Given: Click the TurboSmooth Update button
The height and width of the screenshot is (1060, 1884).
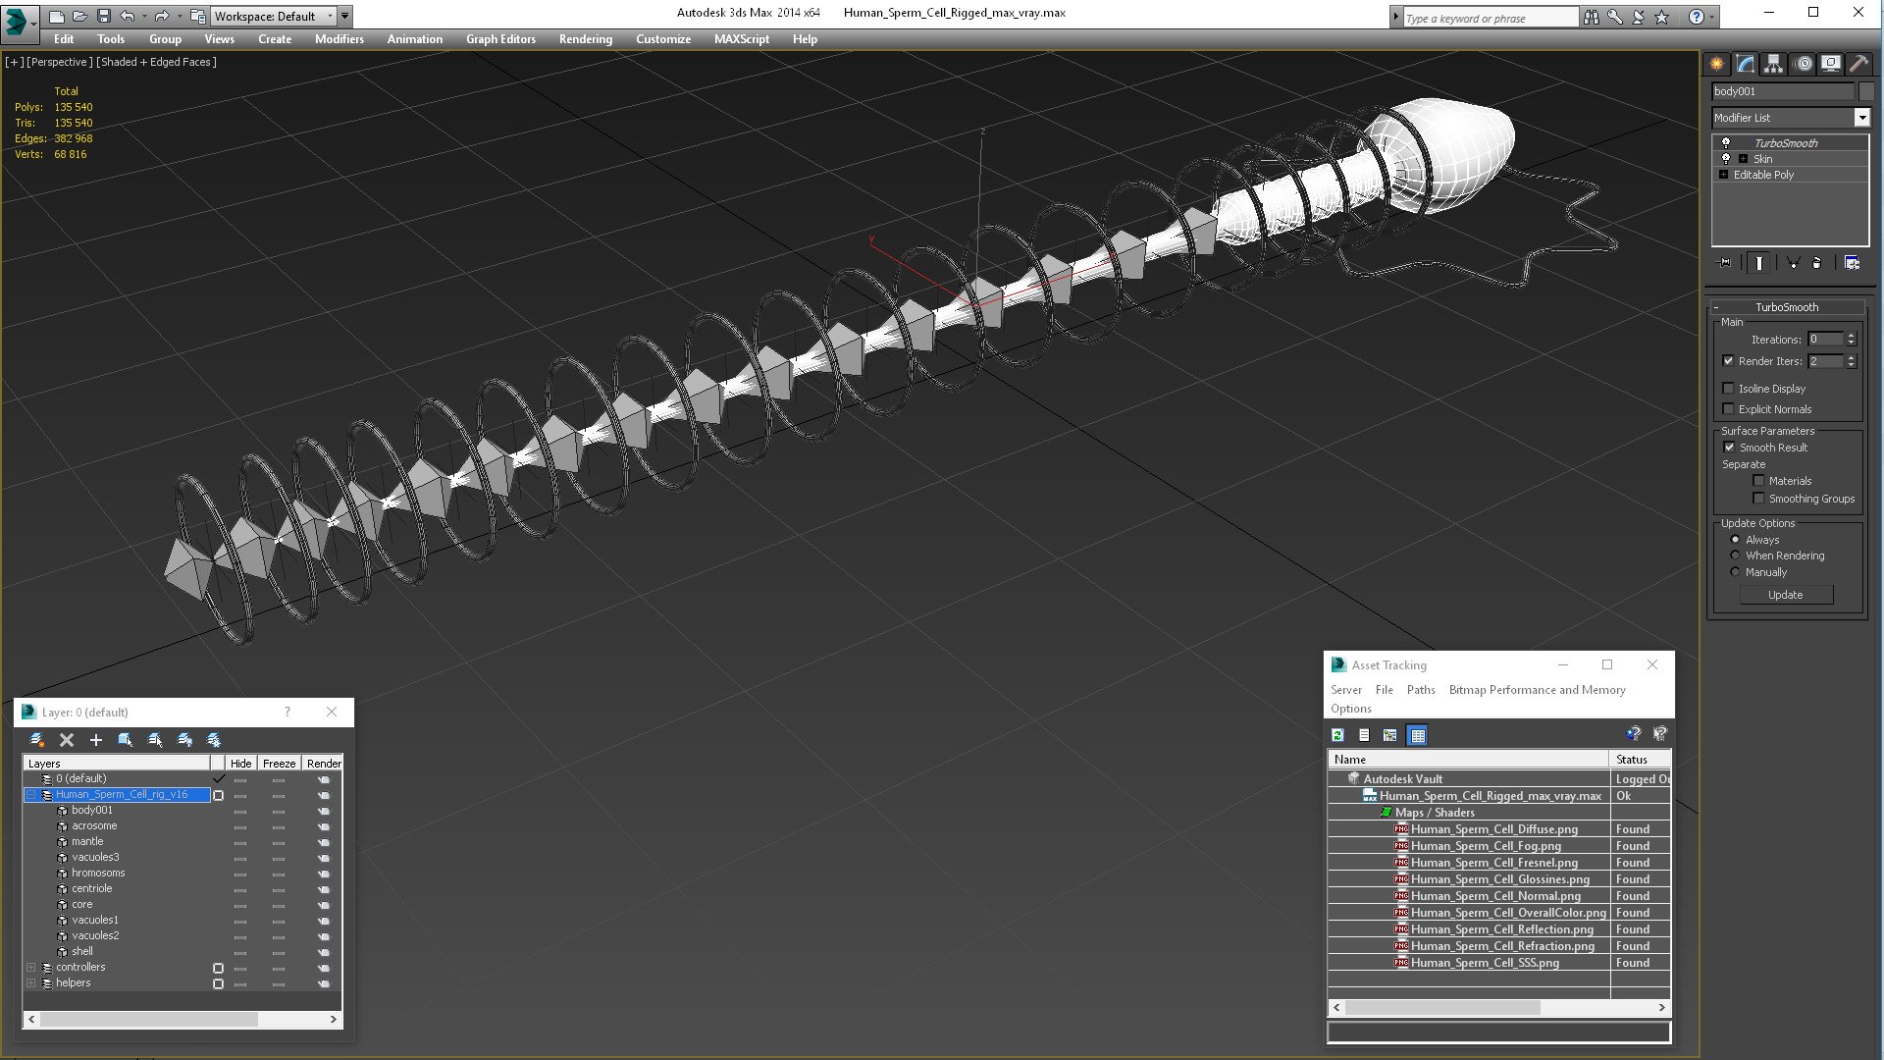Looking at the screenshot, I should [1785, 595].
